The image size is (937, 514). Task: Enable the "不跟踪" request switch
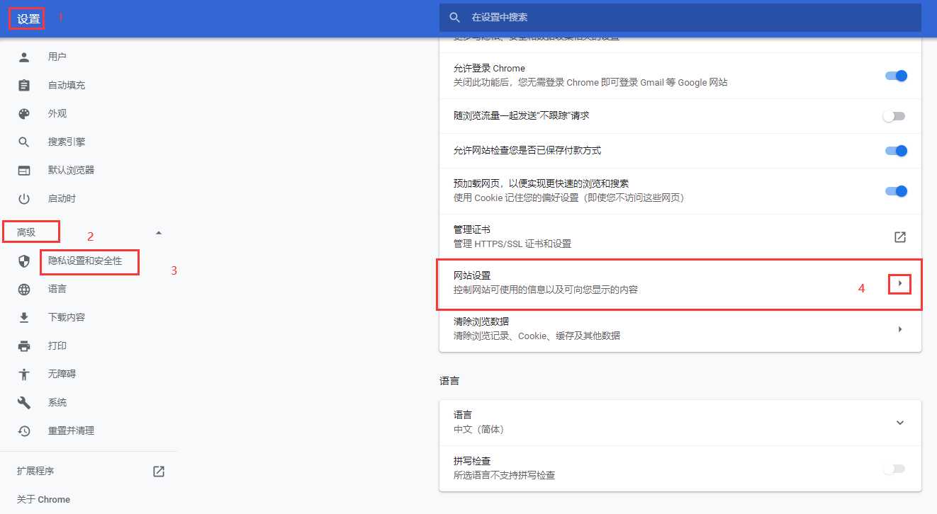click(894, 116)
